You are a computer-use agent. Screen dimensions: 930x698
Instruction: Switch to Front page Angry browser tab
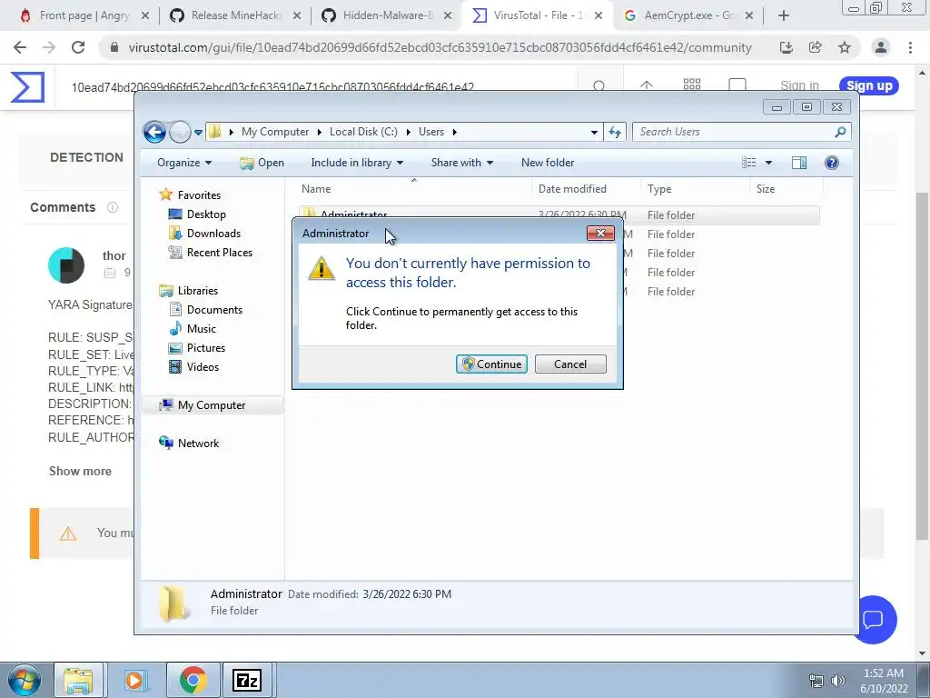(x=84, y=15)
